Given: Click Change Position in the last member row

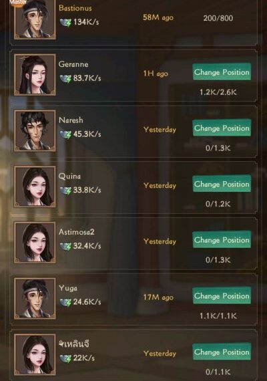Looking at the screenshot, I should (222, 352).
